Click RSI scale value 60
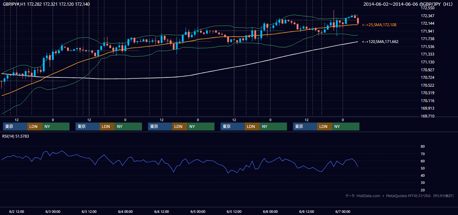 [x=423, y=161]
